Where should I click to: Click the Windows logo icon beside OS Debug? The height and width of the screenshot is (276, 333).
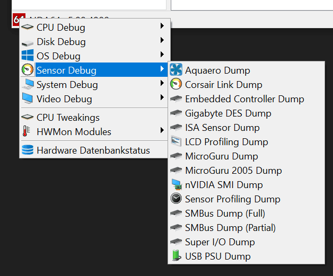28,55
